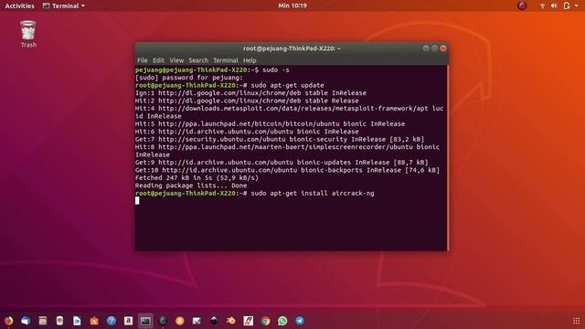Click the Get:7 security.ubuntu.com line
This screenshot has height=329, width=585.
pyautogui.click(x=280, y=139)
